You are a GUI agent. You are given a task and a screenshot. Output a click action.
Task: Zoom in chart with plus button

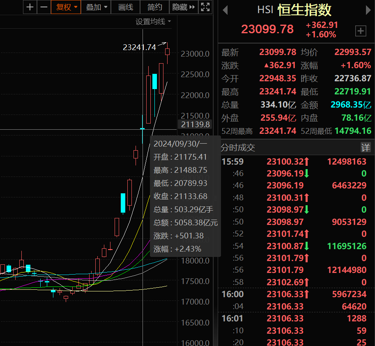tap(30, 7)
